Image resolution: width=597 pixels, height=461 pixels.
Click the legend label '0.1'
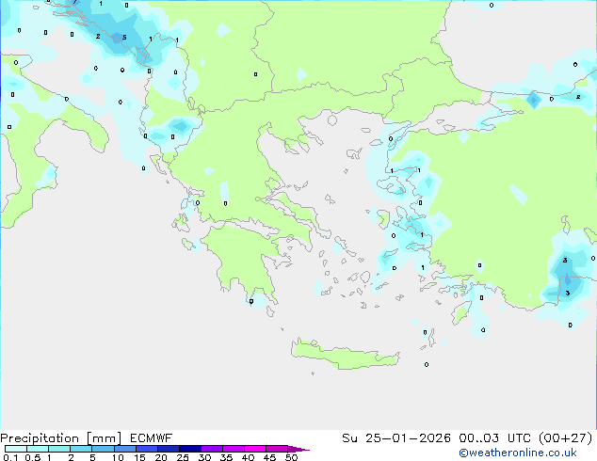10,457
